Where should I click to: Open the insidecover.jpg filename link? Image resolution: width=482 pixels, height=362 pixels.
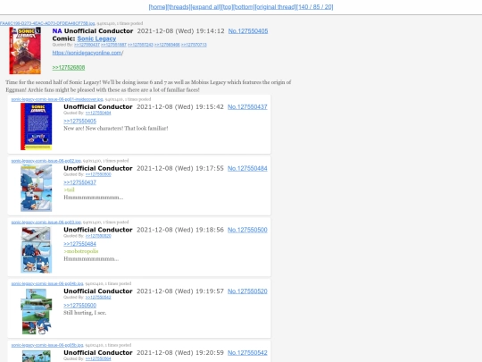[57, 99]
